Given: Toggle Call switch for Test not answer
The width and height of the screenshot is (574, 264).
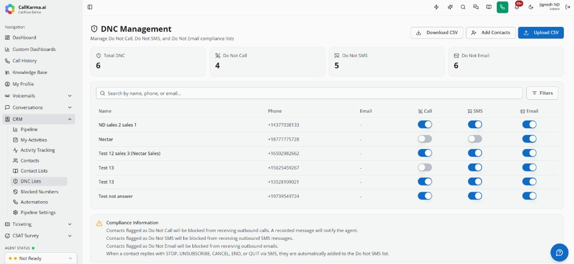Looking at the screenshot, I should 425,196.
